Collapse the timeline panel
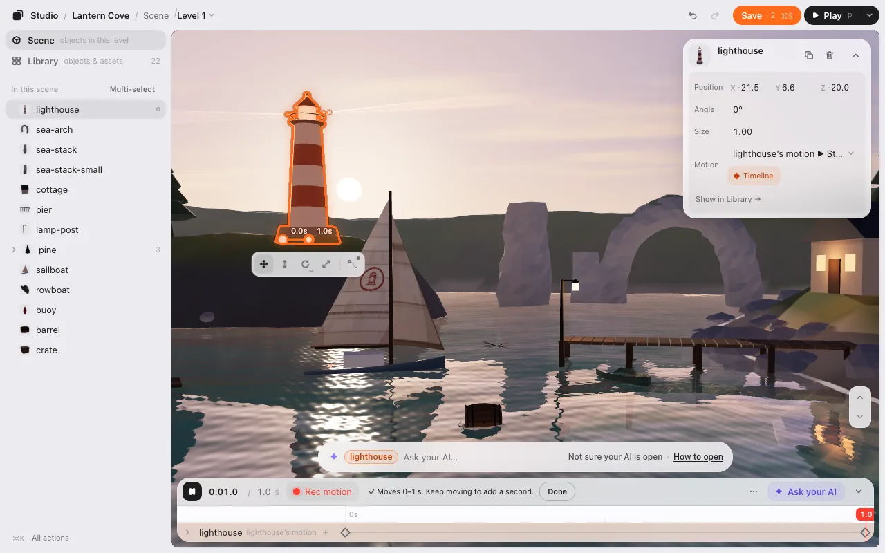The image size is (885, 553). tap(859, 491)
